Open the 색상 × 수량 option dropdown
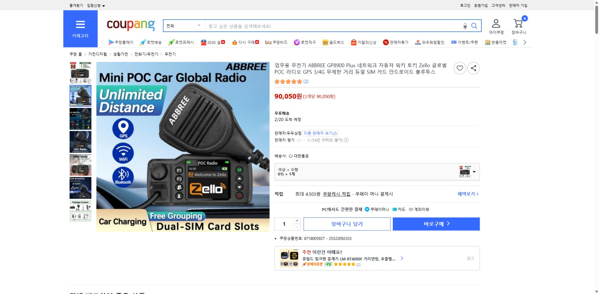The height and width of the screenshot is (294, 599). click(x=377, y=172)
